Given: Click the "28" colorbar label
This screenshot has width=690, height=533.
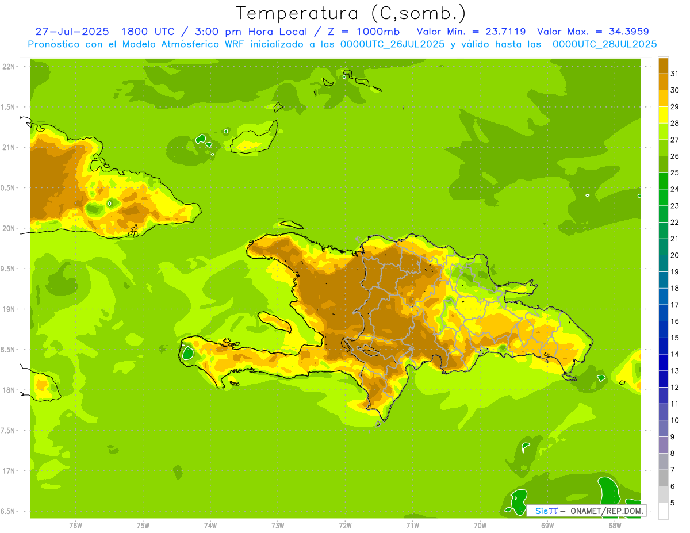Looking at the screenshot, I should 675,123.
